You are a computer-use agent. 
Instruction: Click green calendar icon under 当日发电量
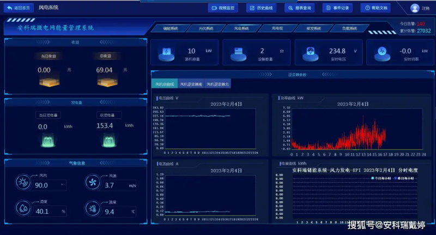(48, 141)
